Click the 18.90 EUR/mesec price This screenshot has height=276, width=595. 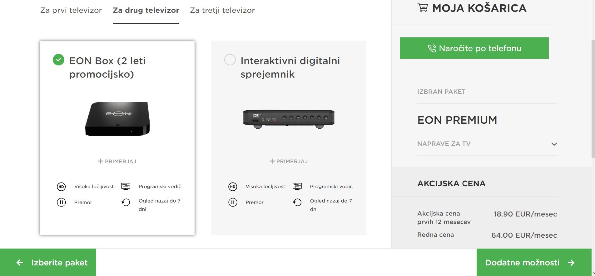pyautogui.click(x=525, y=214)
